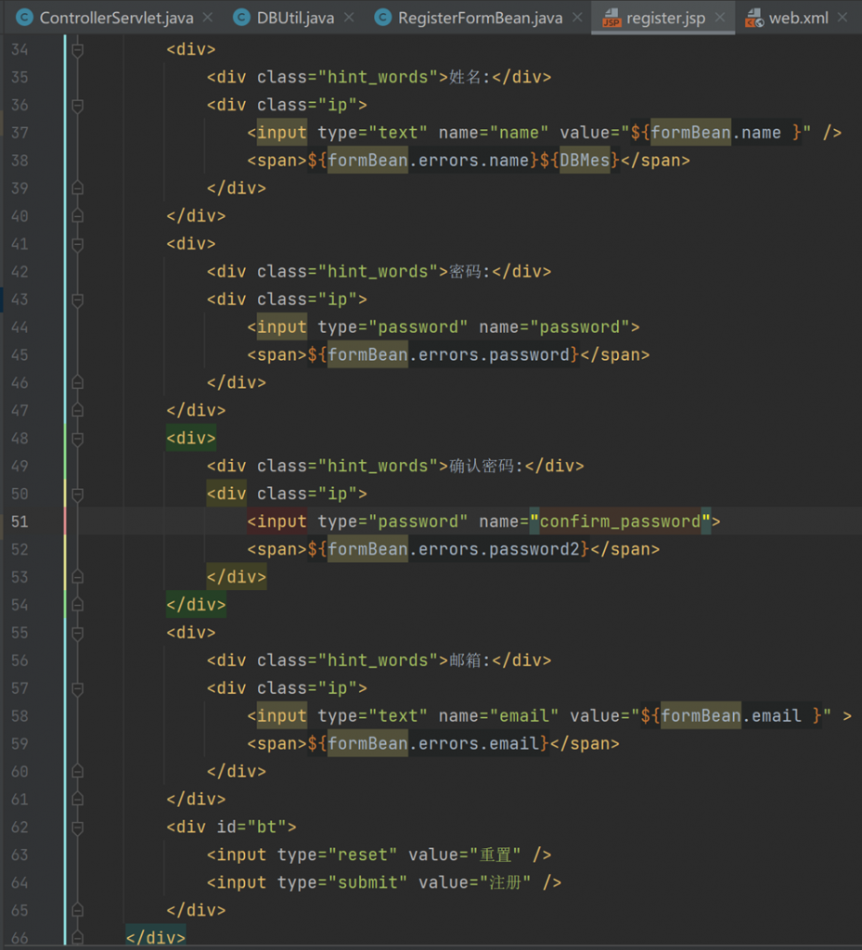Screen dimensions: 862x950
Task: Click the fold end marker at line 47
Action: coord(78,410)
